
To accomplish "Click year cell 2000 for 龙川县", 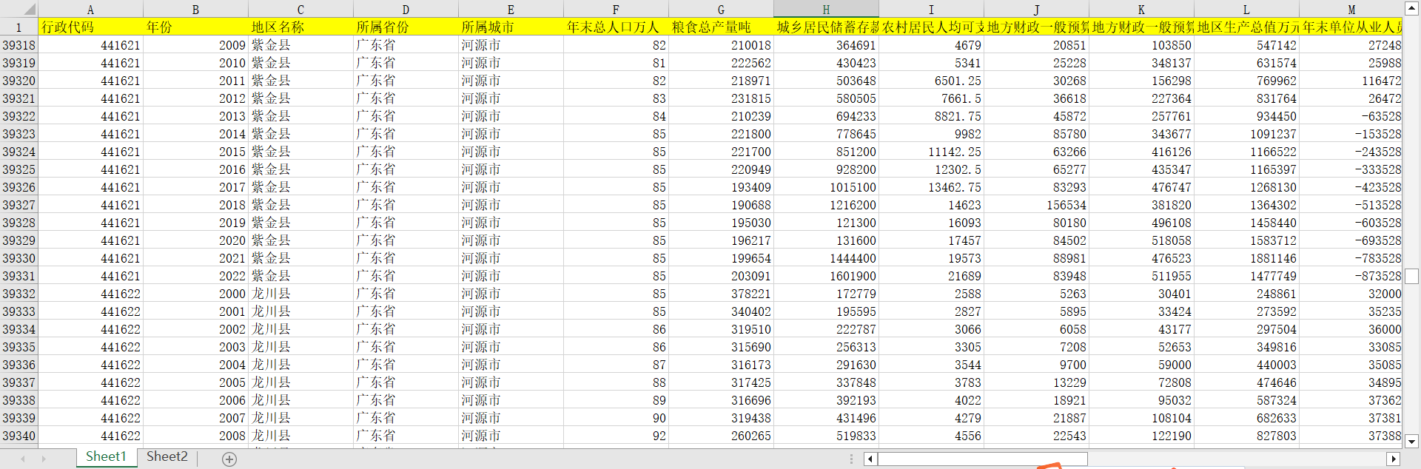I will [195, 294].
